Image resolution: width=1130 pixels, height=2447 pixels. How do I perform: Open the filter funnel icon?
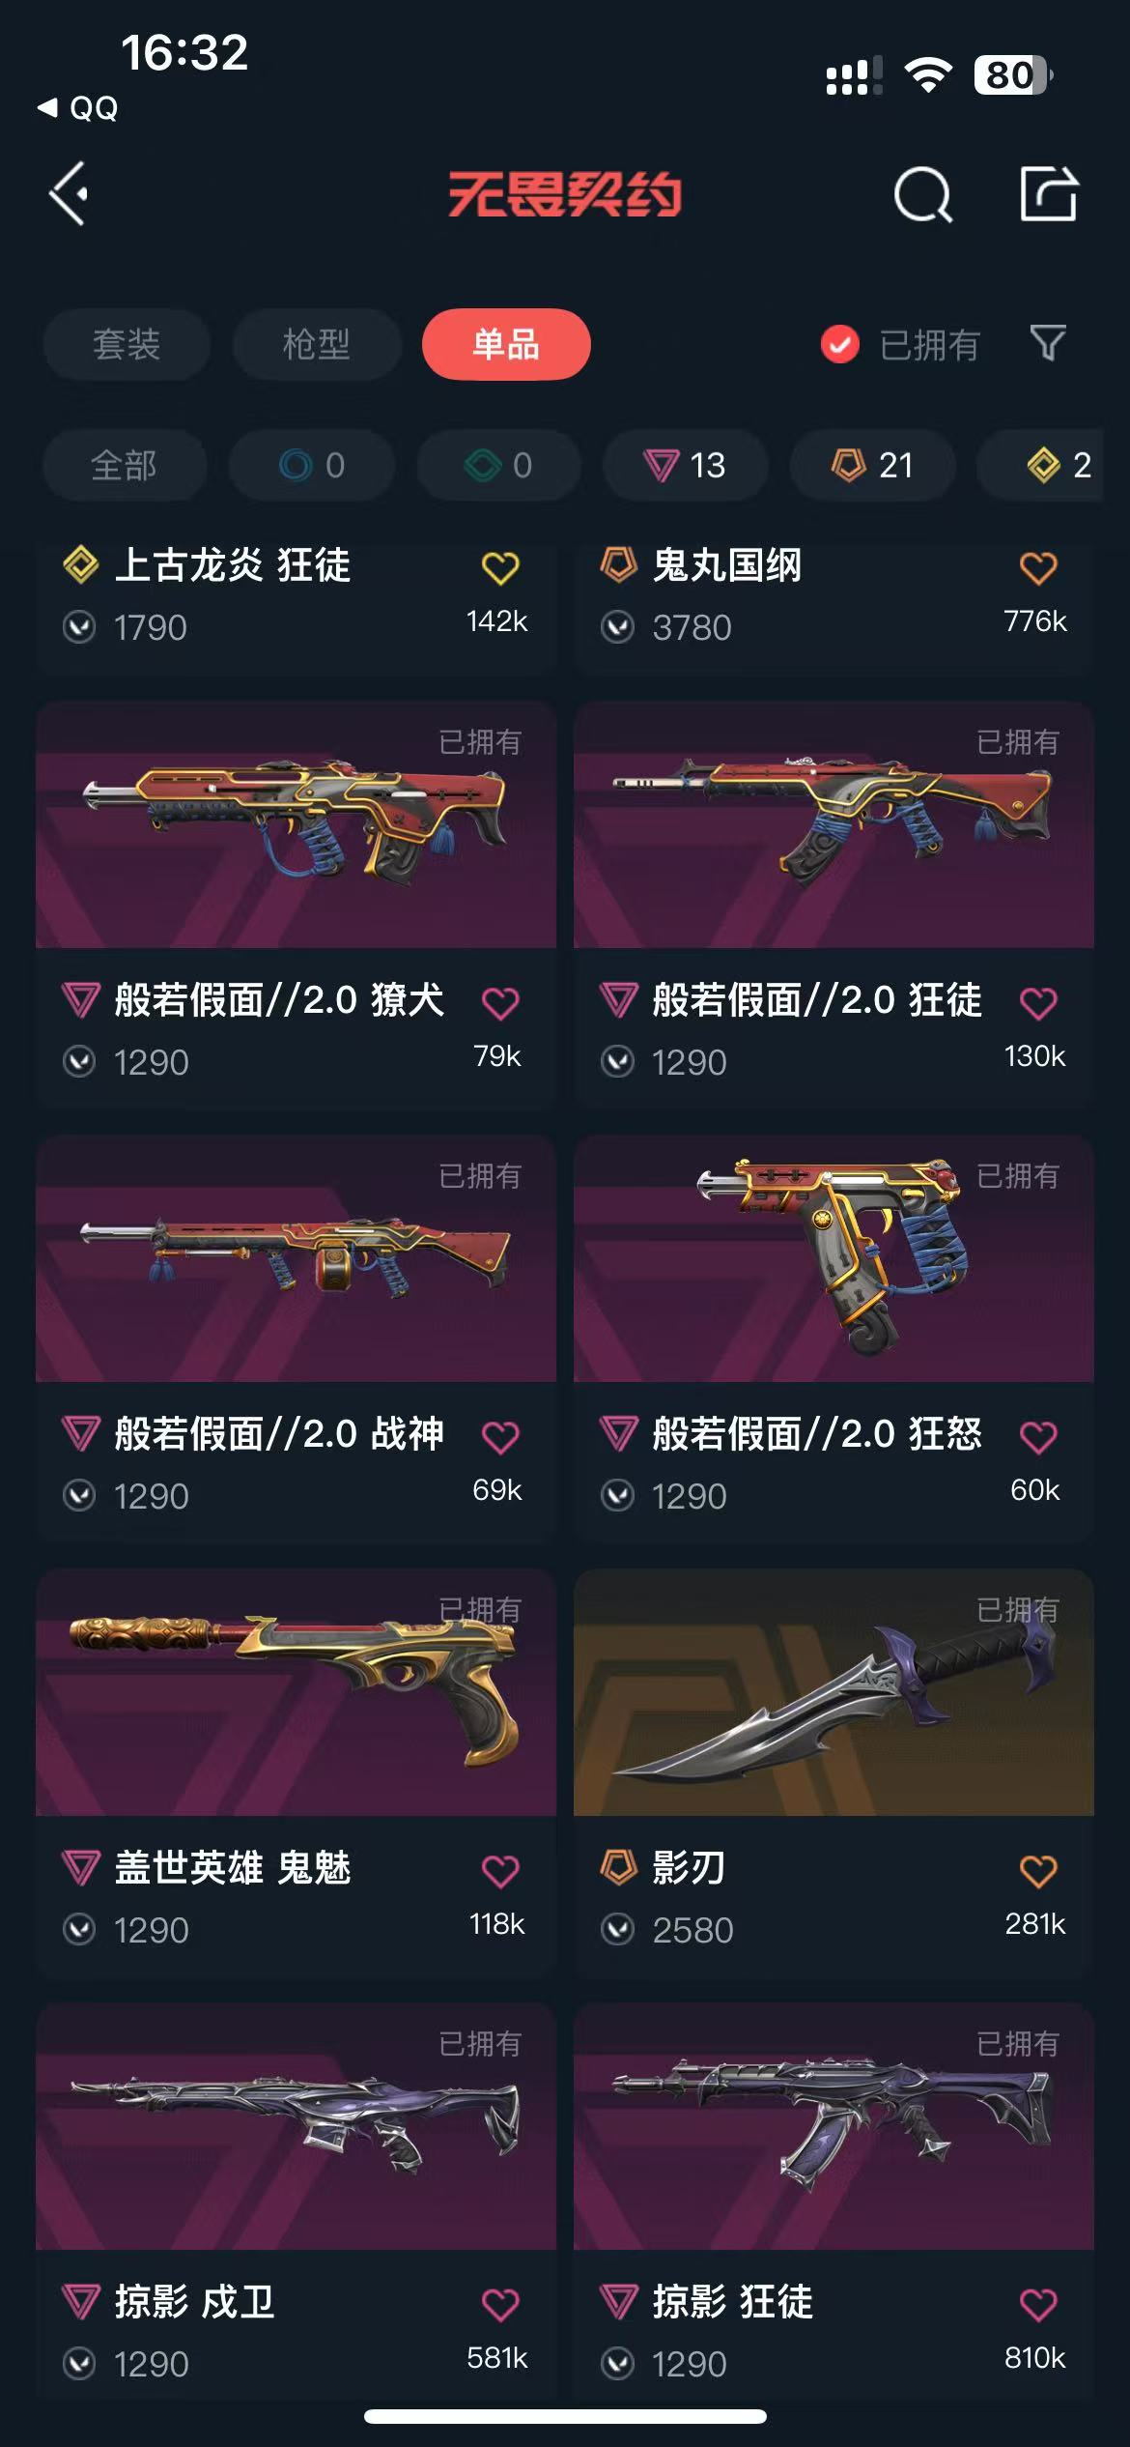coord(1048,342)
